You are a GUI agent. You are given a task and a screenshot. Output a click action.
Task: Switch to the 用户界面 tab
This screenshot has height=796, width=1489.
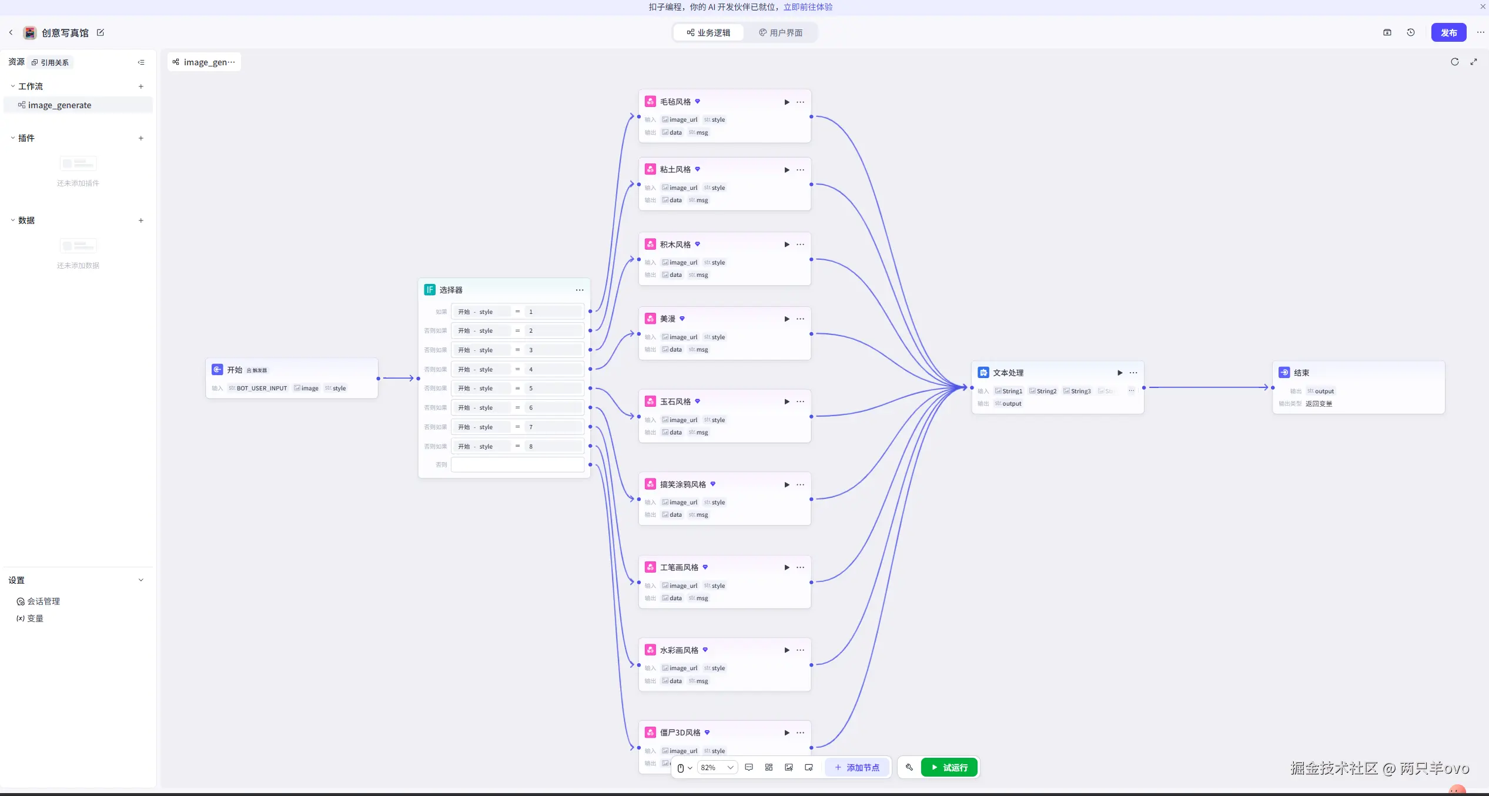[x=780, y=32]
